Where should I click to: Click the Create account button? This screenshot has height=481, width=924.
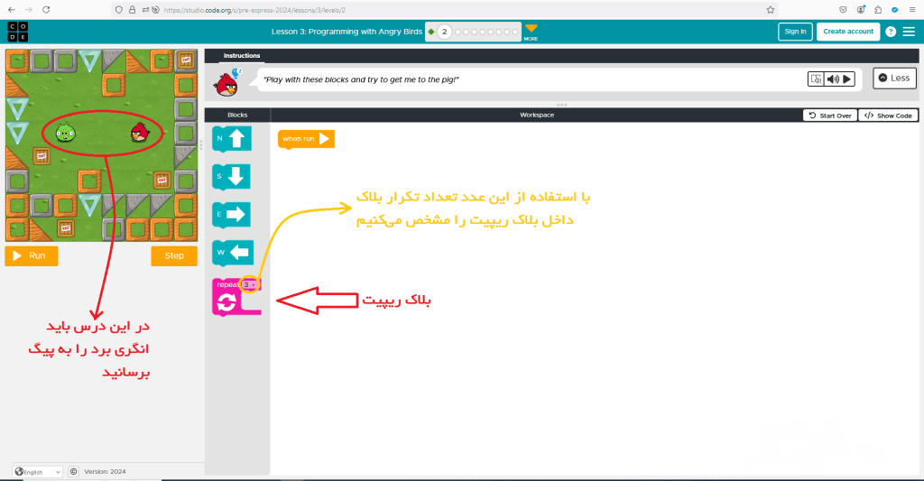848,32
